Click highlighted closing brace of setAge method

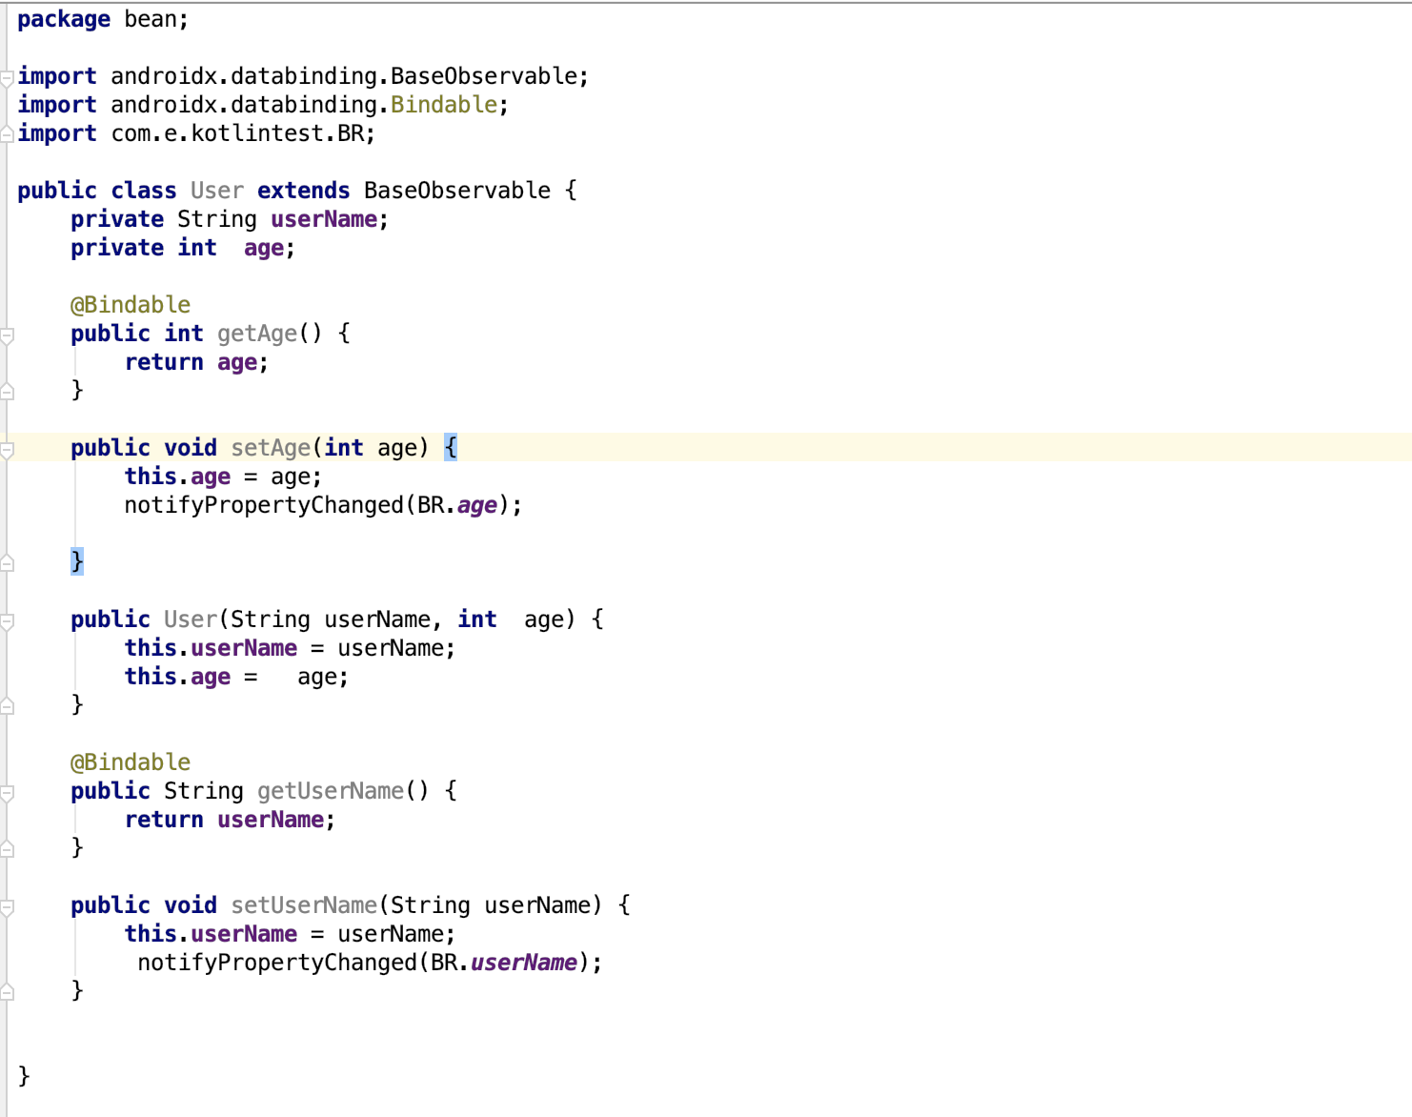pos(77,562)
